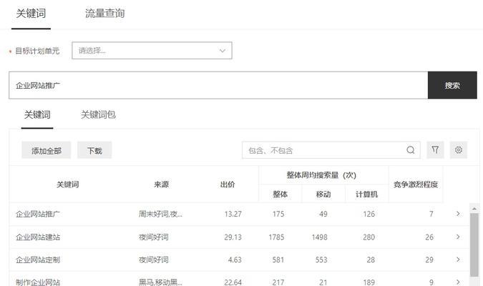
Task: Click the 关键词 table column header
Action: (x=68, y=184)
